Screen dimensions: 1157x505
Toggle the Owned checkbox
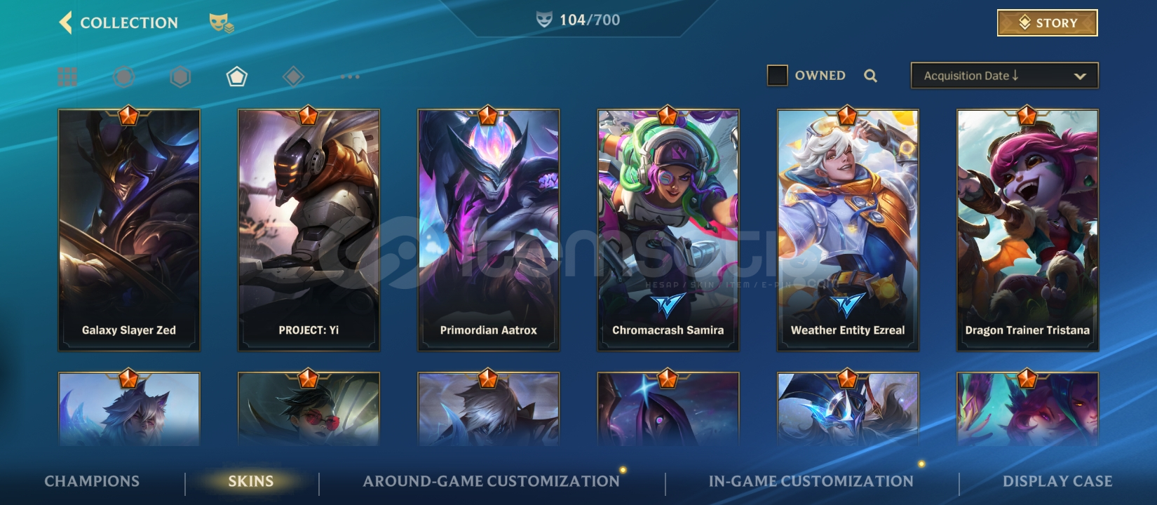777,76
